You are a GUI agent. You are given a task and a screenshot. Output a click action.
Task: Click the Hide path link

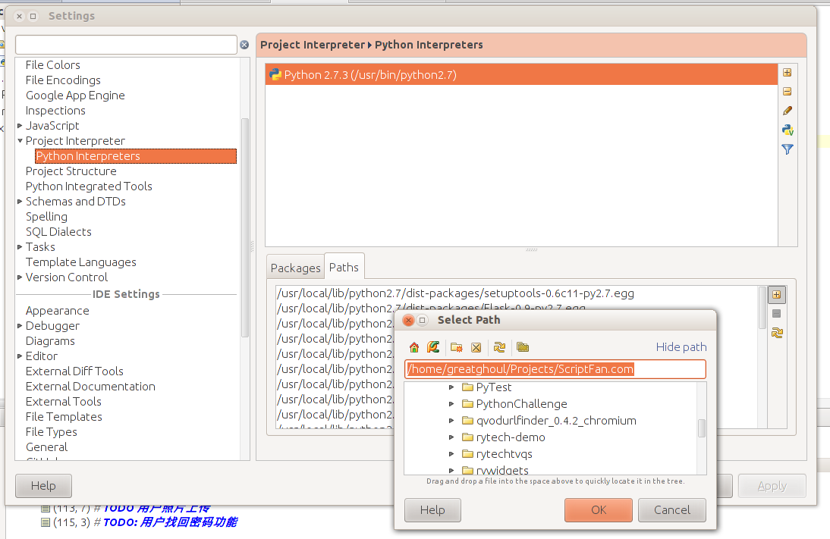point(681,347)
